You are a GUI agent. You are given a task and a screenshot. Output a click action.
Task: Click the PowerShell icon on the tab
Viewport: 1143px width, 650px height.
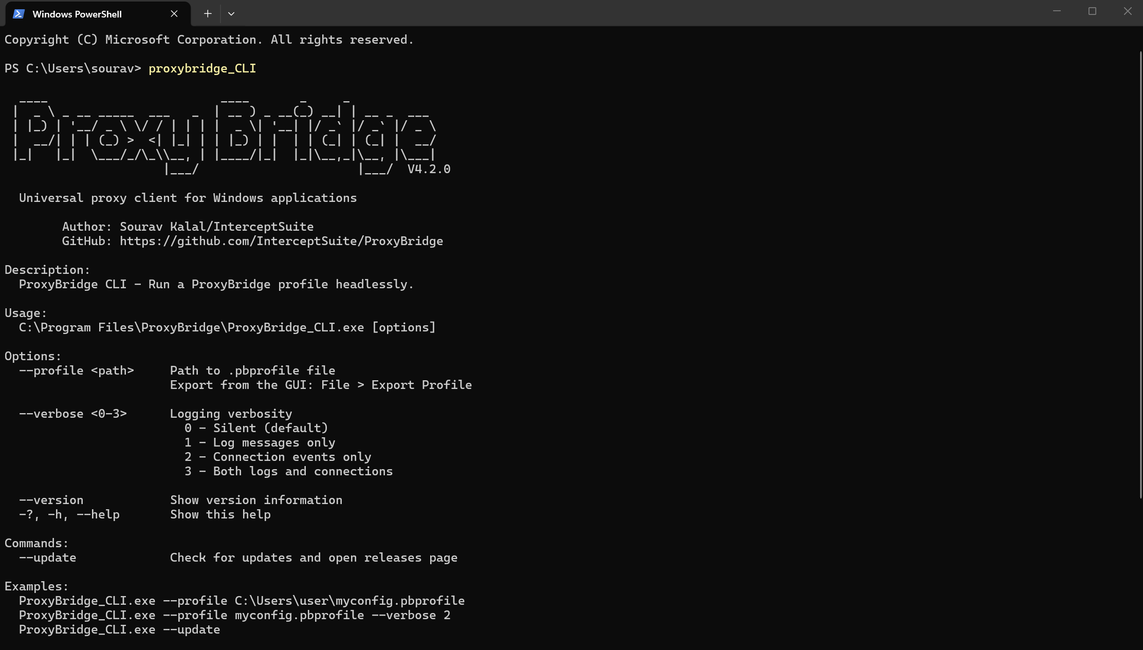tap(19, 14)
